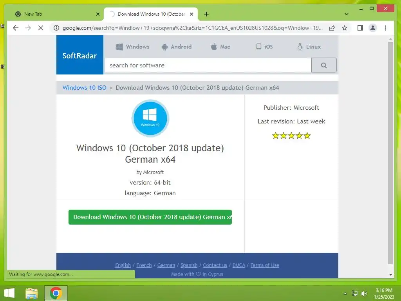
Task: Click the language: German text
Action: click(x=150, y=193)
